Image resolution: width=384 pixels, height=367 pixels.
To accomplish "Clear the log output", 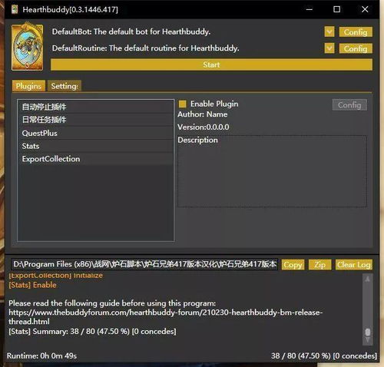I will (x=354, y=265).
